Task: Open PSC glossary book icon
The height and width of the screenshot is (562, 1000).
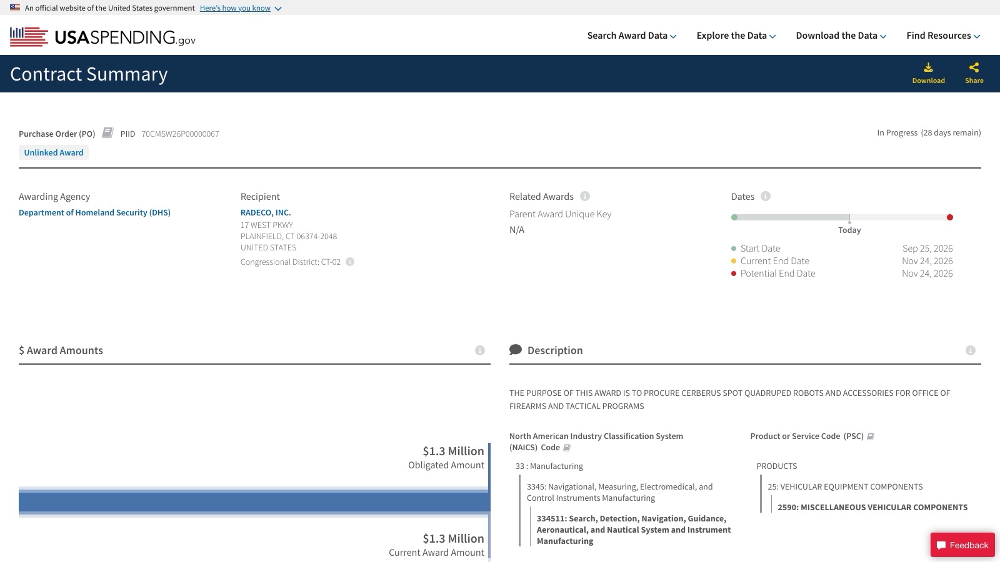Action: (871, 436)
